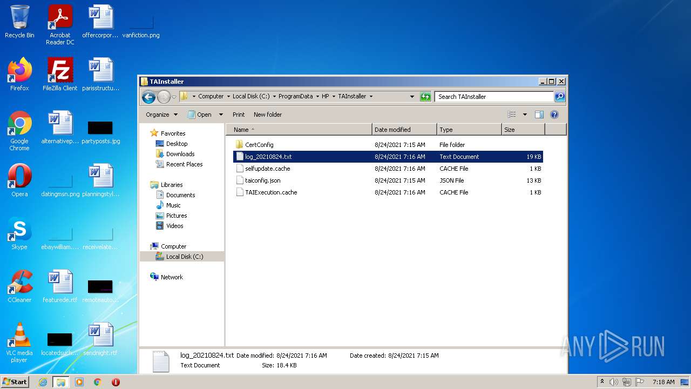Select log_20210824.txt file row
The image size is (691, 389).
pyautogui.click(x=389, y=157)
